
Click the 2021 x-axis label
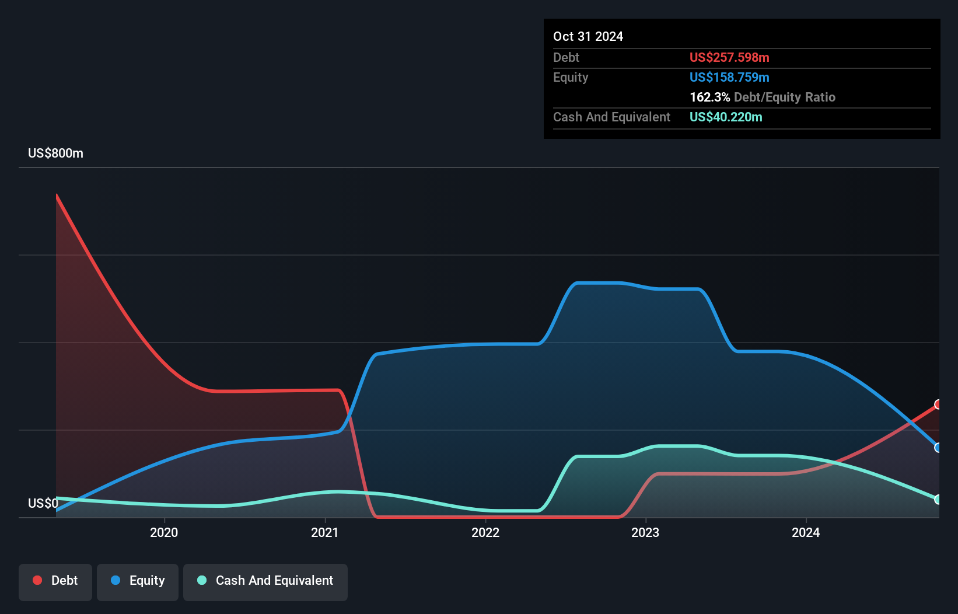coord(325,532)
